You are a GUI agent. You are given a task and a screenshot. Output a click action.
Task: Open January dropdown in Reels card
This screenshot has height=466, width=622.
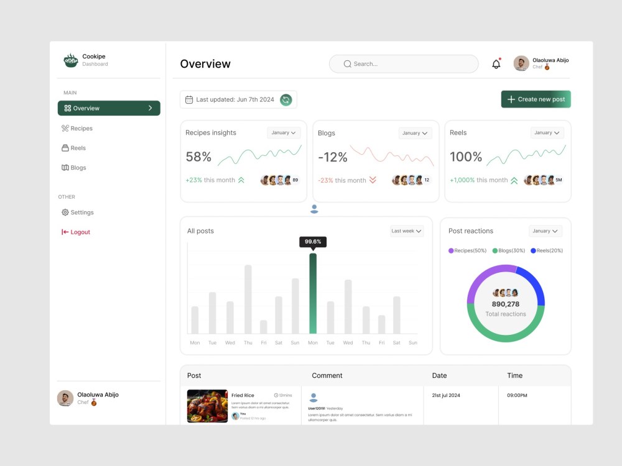[x=547, y=133]
